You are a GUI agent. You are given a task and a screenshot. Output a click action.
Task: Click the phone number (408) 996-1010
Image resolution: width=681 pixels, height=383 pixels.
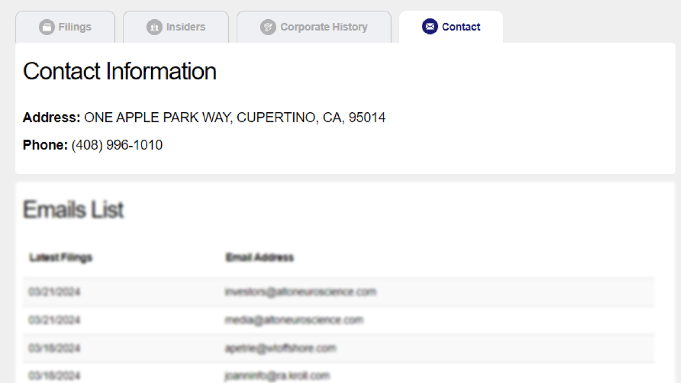tap(117, 145)
